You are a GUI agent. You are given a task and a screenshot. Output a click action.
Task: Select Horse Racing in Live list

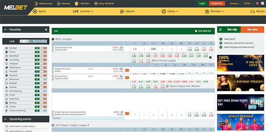tap(15, 91)
